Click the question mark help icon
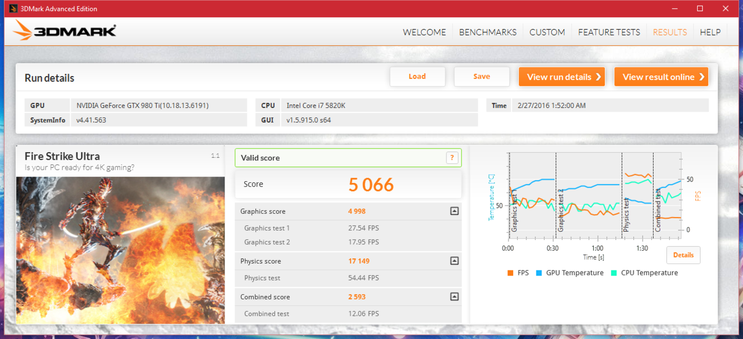Screen dimensions: 743x339 point(452,158)
